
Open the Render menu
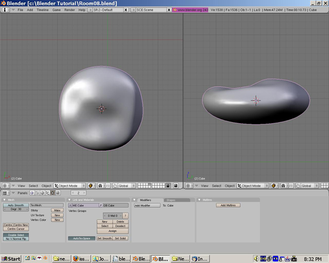pos(69,10)
